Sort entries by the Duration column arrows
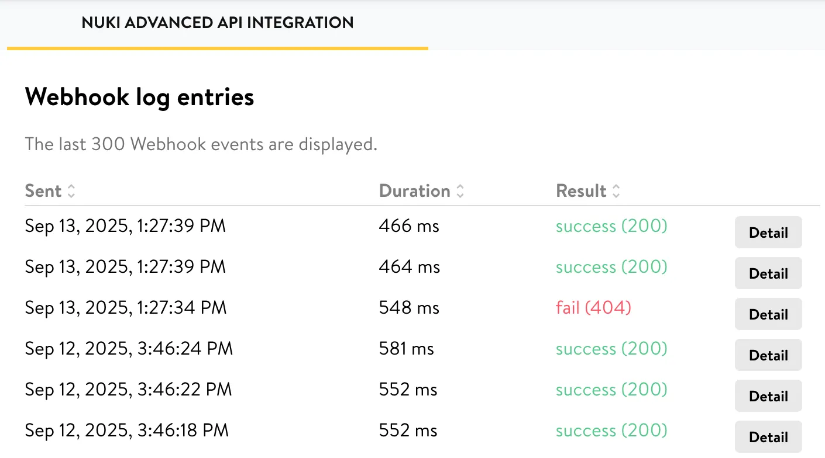825x458 pixels. [460, 191]
